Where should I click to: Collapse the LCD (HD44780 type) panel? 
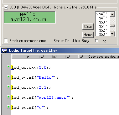[6, 8]
